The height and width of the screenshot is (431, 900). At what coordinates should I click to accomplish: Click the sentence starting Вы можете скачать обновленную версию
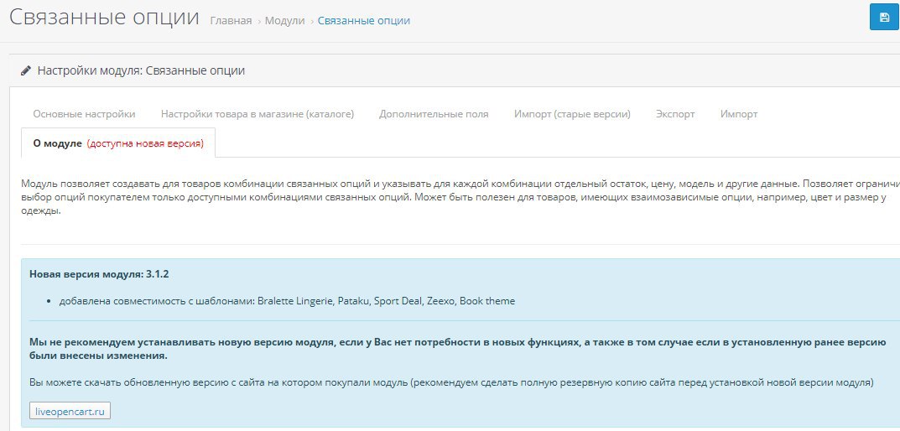point(451,382)
